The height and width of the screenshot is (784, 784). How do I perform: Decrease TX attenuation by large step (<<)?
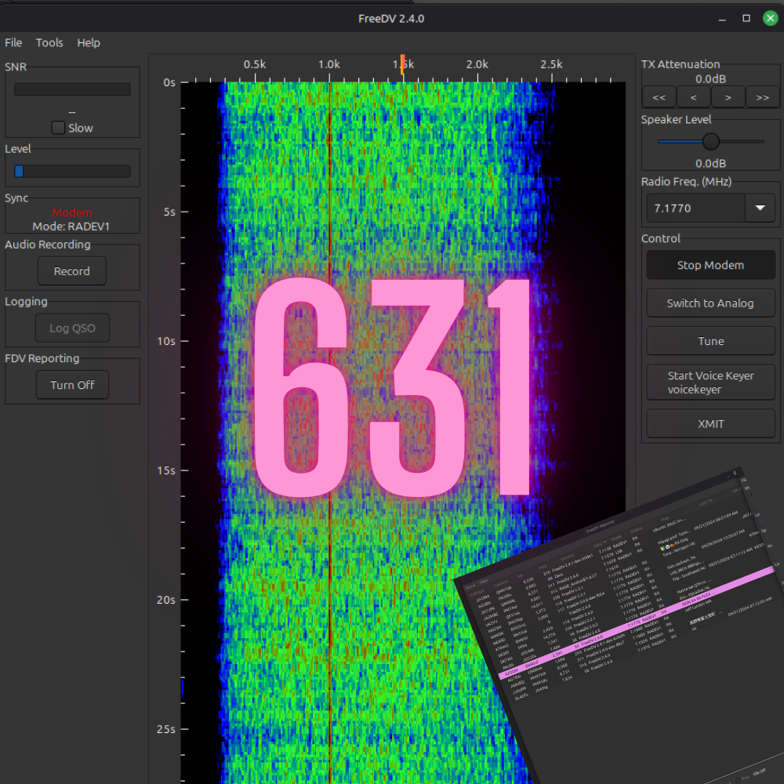(x=659, y=97)
